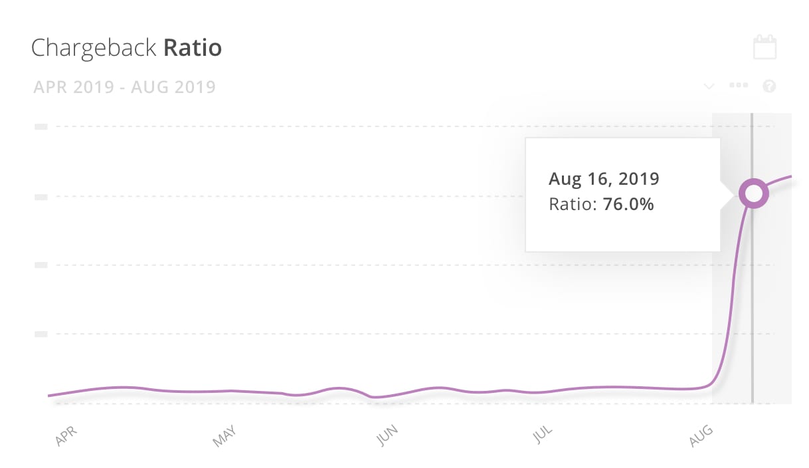
Task: Click the second y-axis tick from top
Action: (x=41, y=196)
